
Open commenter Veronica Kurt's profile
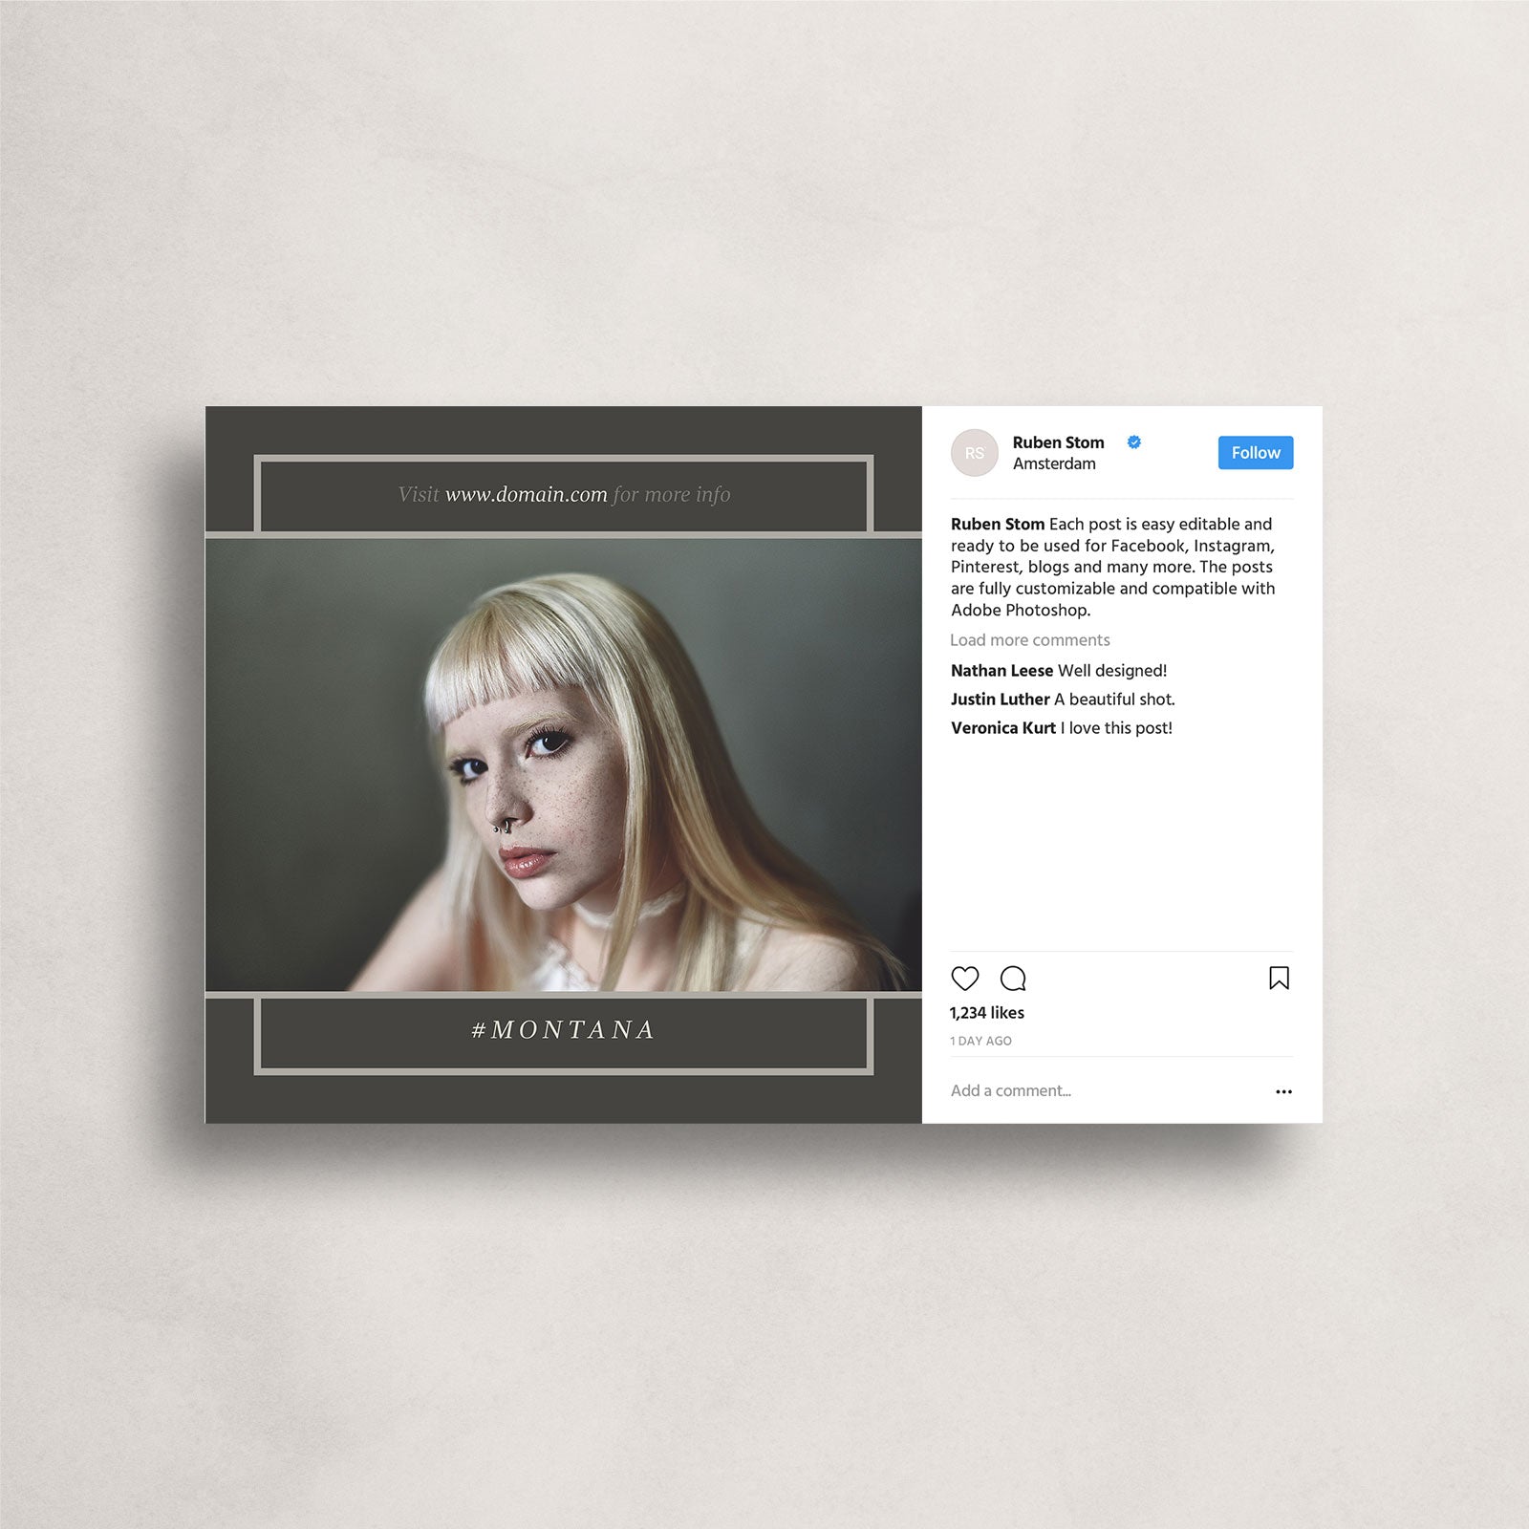click(x=1002, y=728)
